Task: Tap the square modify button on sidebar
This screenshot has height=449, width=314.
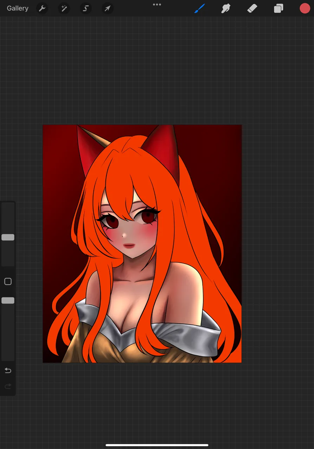Action: (x=8, y=281)
